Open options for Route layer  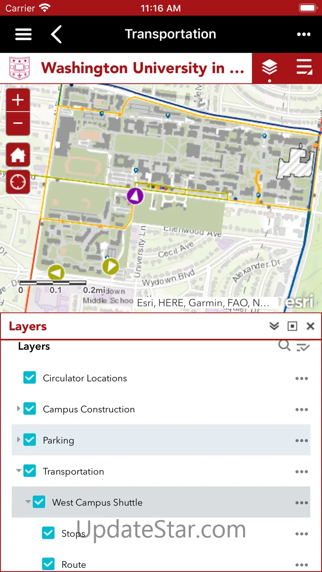click(x=301, y=565)
